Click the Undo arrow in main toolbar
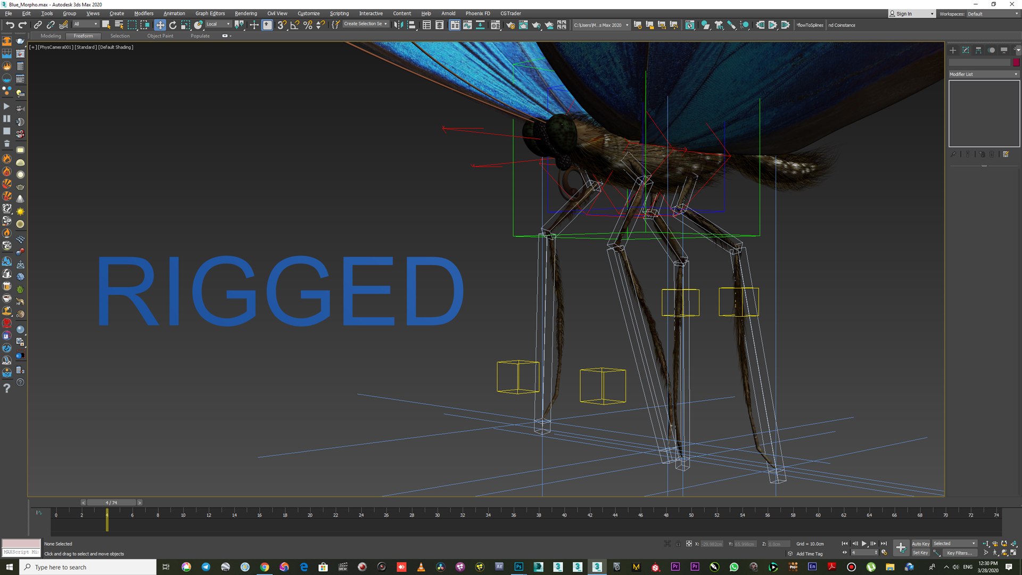Viewport: 1022px width, 575px height. [x=10, y=25]
